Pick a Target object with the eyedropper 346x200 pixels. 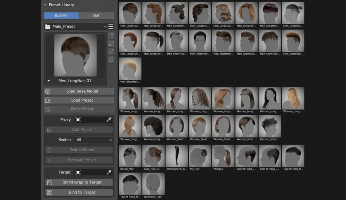click(109, 172)
